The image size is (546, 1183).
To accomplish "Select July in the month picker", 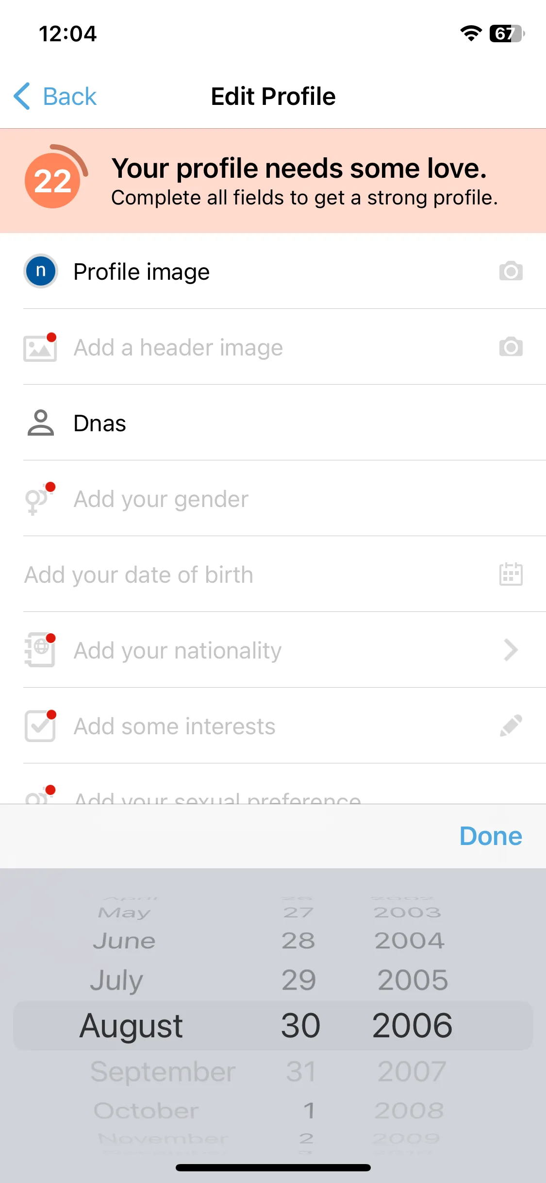I will tap(116, 980).
